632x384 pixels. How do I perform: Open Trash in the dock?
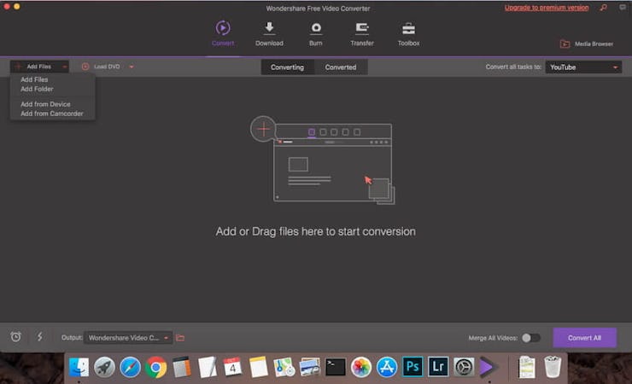coord(553,367)
